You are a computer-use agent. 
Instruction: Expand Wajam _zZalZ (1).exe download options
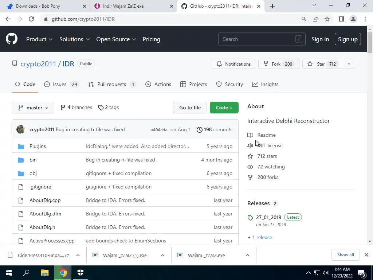(163, 255)
